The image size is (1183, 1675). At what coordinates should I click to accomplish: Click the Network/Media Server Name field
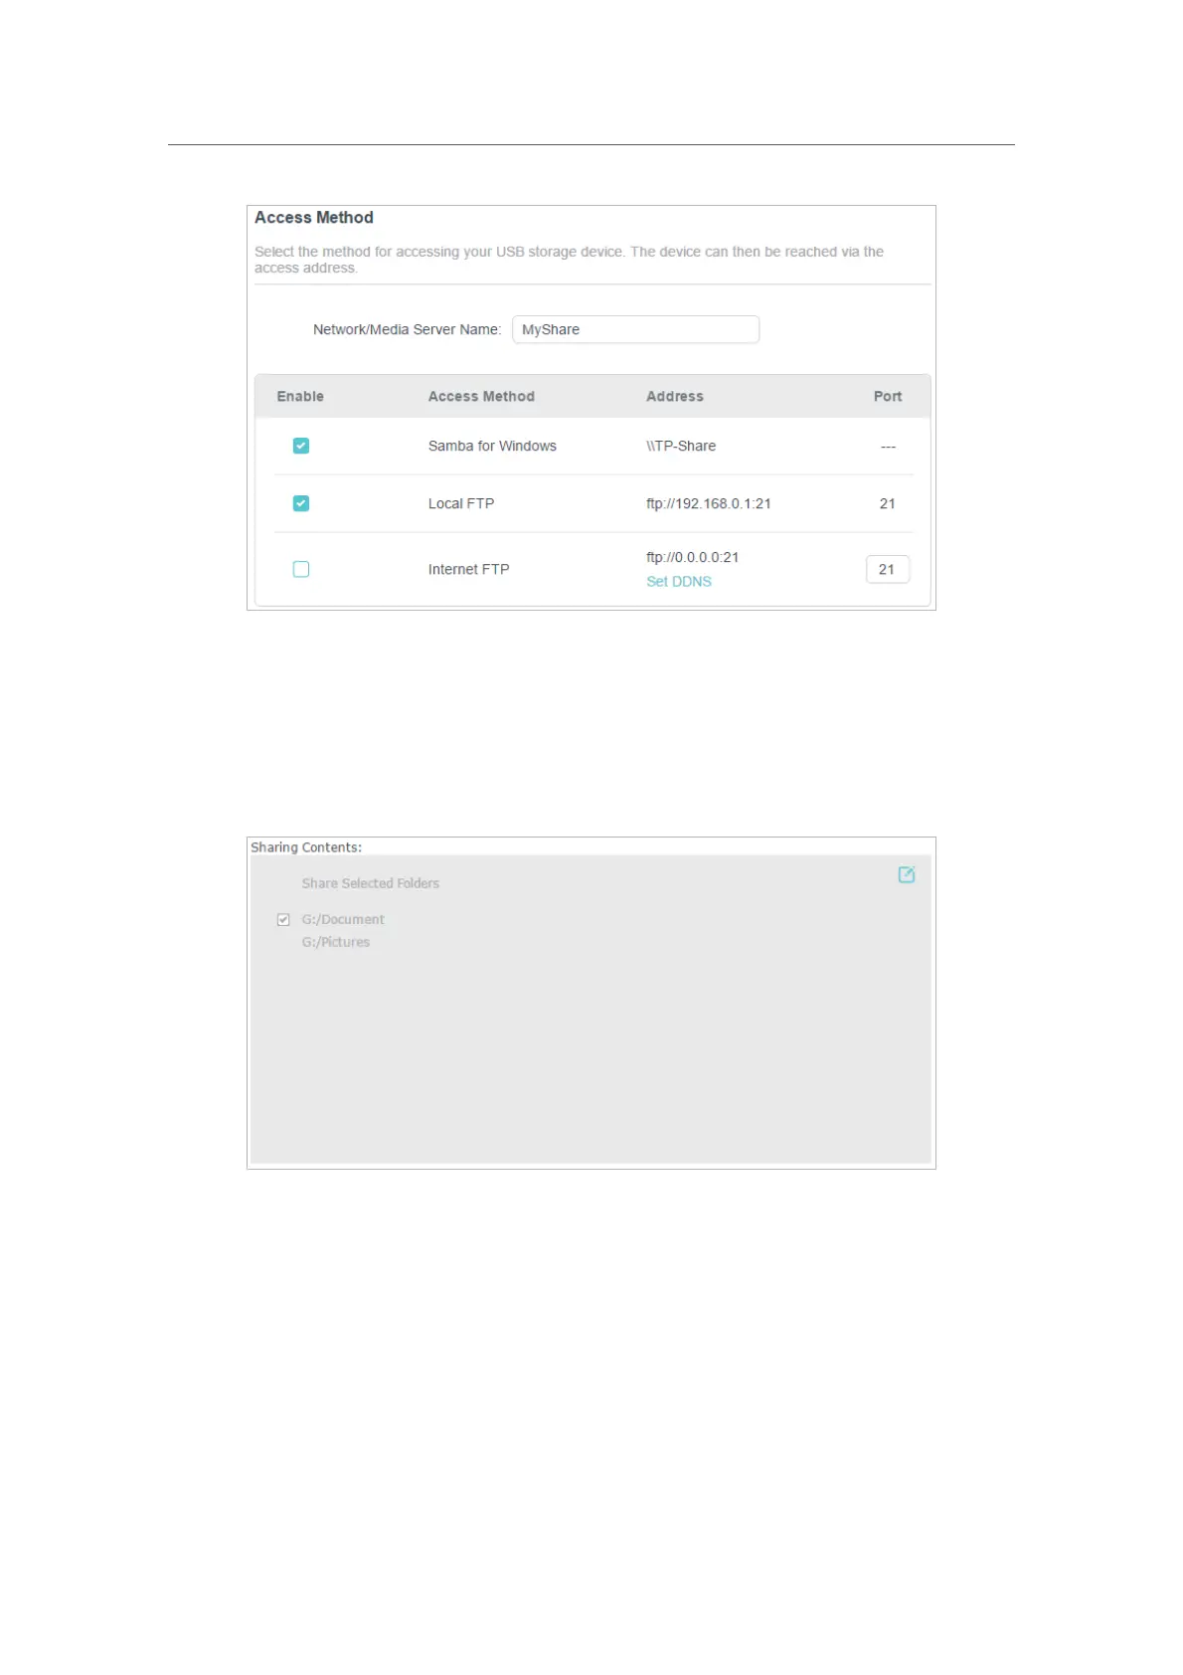636,329
